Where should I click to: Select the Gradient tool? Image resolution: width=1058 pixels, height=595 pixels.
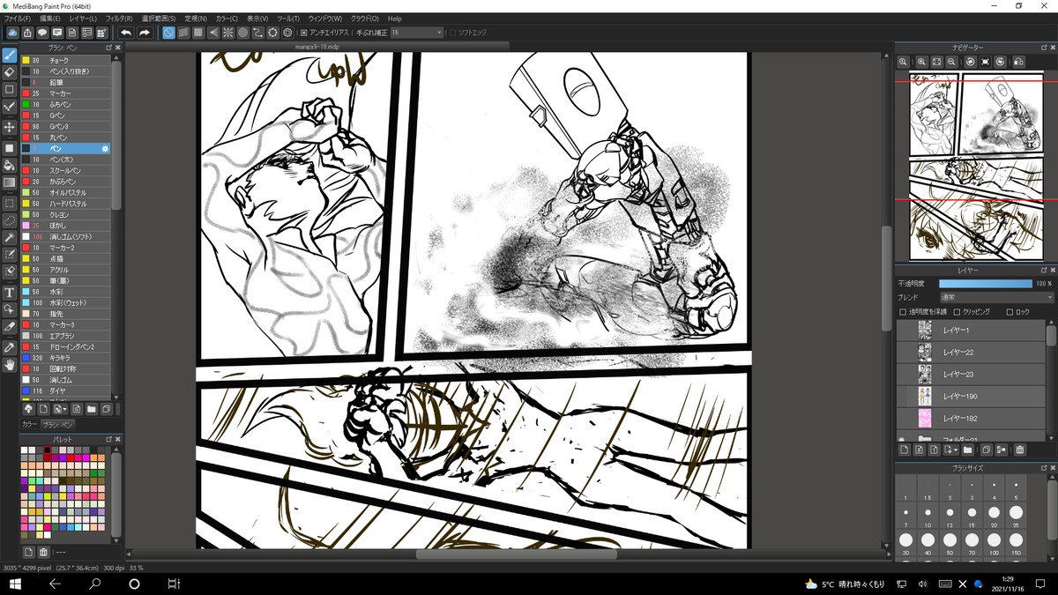[10, 182]
